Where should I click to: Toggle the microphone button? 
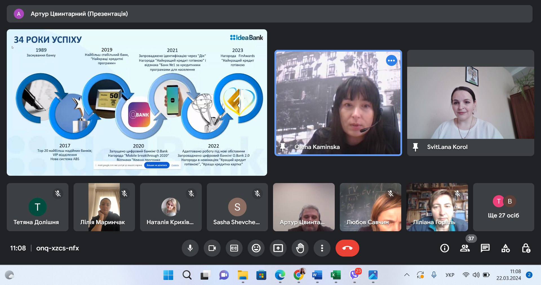190,248
